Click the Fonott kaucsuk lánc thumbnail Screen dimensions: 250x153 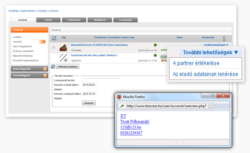pos(63,58)
